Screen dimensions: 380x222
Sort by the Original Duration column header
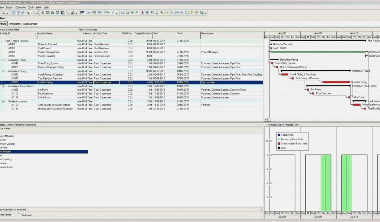[143, 35]
